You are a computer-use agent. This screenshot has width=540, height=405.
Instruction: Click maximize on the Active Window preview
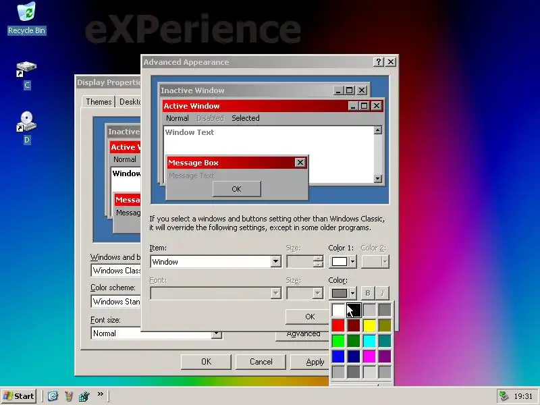(364, 106)
